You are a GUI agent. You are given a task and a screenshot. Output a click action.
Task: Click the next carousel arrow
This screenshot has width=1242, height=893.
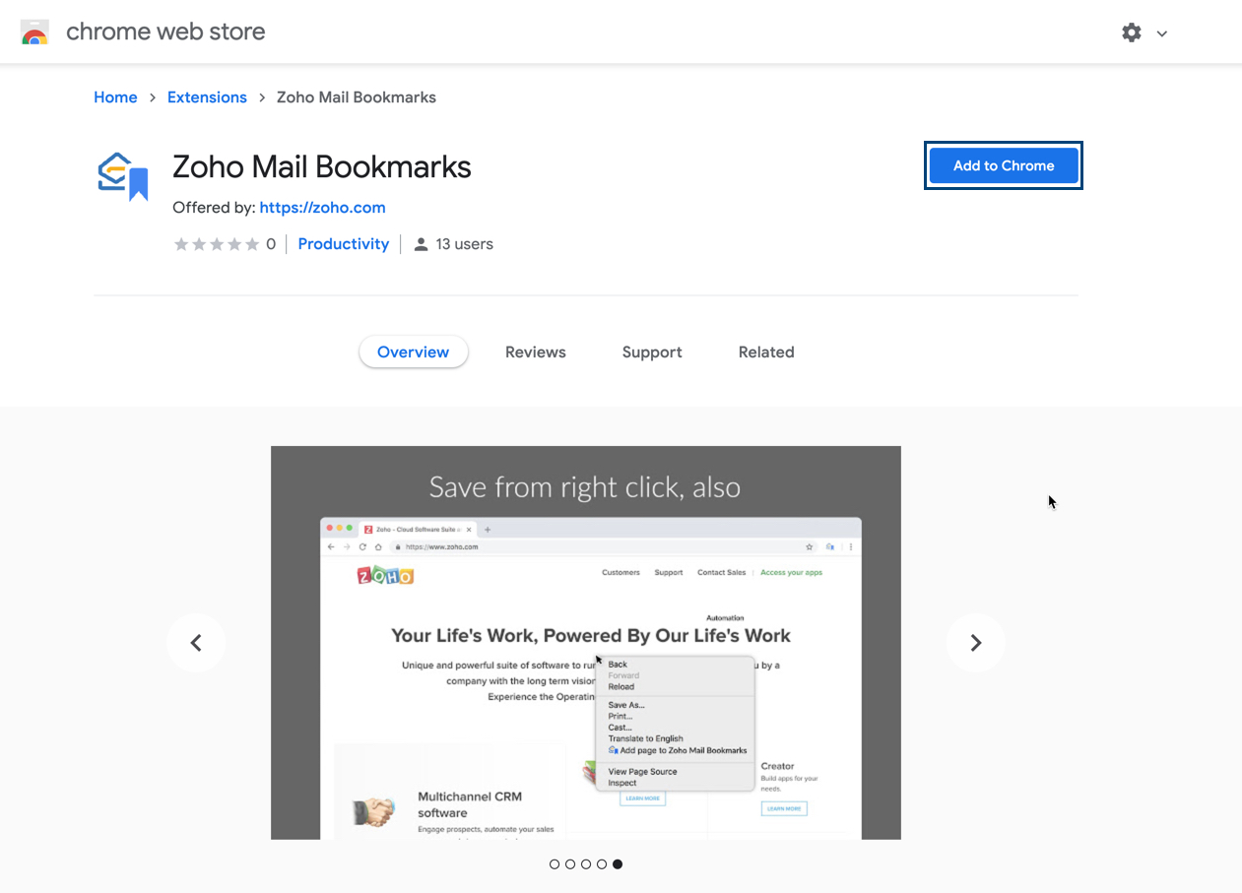(x=975, y=642)
